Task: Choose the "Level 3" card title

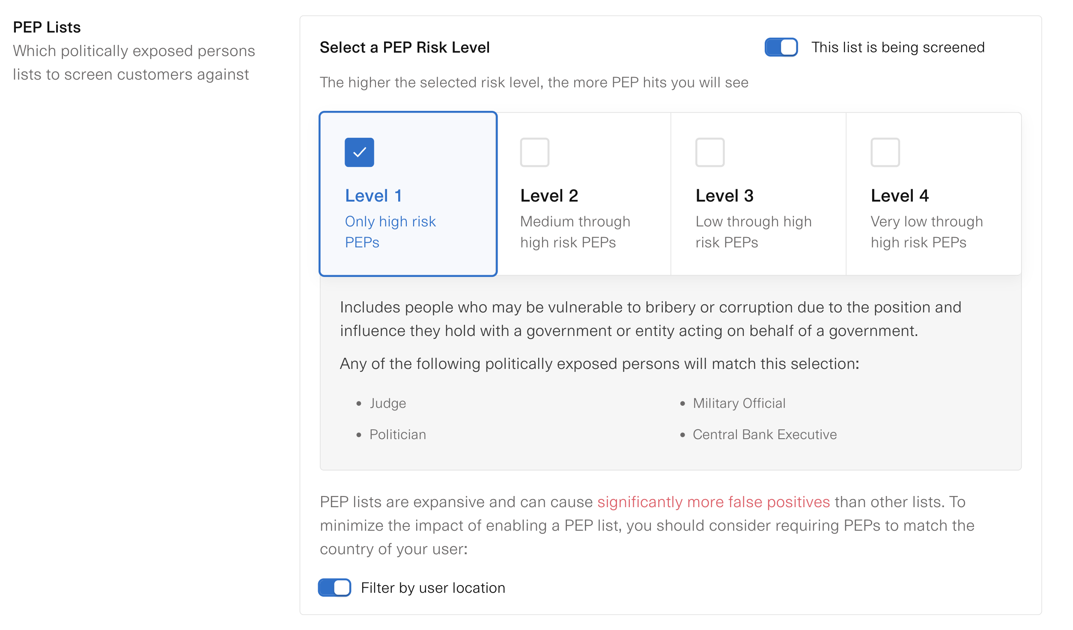Action: [x=724, y=196]
